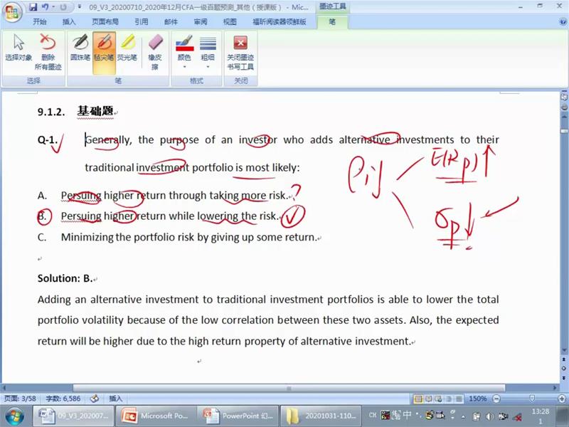Open word count 字数: 6,586
Viewport: 569px width, 427px height.
63,399
